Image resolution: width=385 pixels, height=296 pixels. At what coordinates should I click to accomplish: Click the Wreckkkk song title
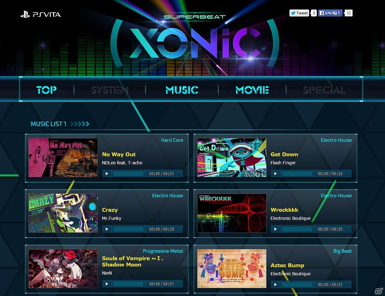(284, 210)
